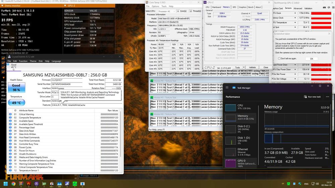
Task: Click status circle for Composite Temperature attribute
Action: (x=10, y=118)
